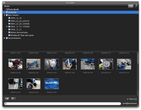Screen dimensions: 141x110
Task: Select the Verschiedenes folder
Action: point(14,38)
